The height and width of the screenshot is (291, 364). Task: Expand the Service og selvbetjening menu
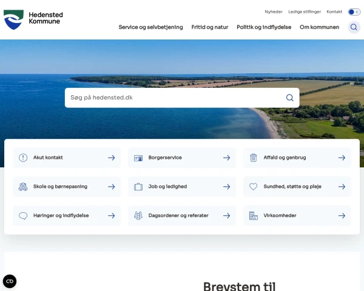(x=150, y=27)
